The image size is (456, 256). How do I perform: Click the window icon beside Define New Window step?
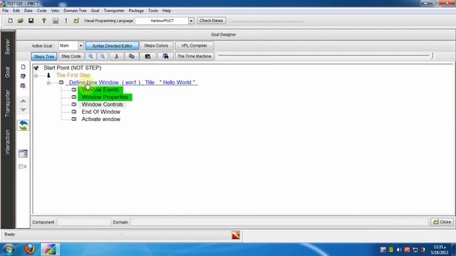[61, 82]
